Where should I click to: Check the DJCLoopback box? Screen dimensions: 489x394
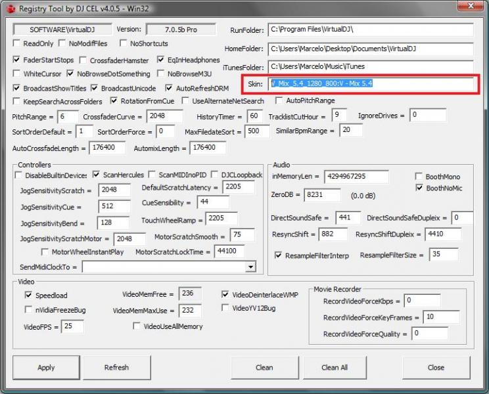[x=214, y=175]
